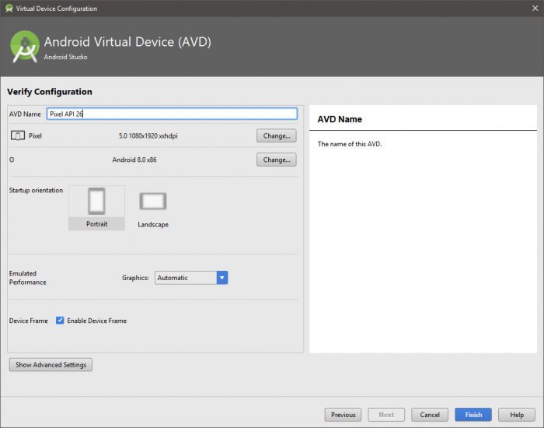
Task: Click the 'Verify Configuration' heading
Action: click(50, 92)
